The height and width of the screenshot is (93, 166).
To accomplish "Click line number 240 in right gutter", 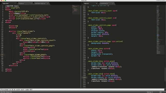I will pos(84,78).
